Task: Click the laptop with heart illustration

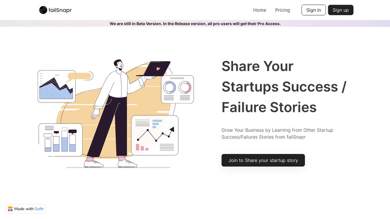Action: [x=156, y=69]
